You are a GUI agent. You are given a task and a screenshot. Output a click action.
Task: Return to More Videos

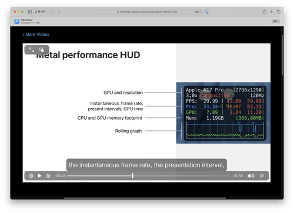click(36, 35)
